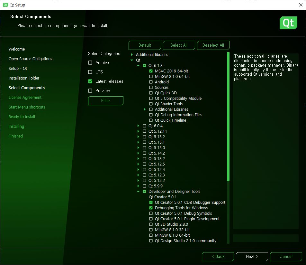Select the Installation Folder step
Viewport: 306px width, 265px height.
pos(24,78)
